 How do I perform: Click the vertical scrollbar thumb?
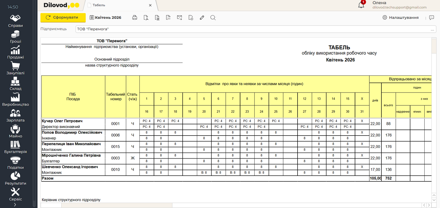point(434,46)
